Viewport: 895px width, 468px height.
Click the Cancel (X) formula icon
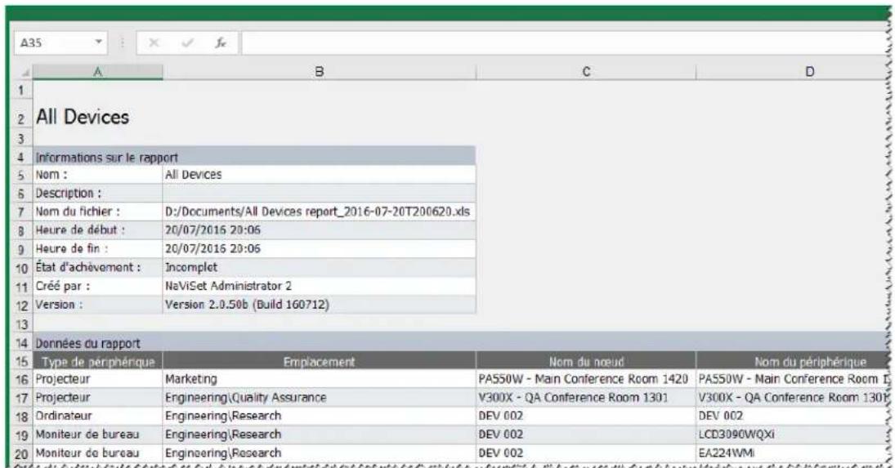[x=154, y=42]
